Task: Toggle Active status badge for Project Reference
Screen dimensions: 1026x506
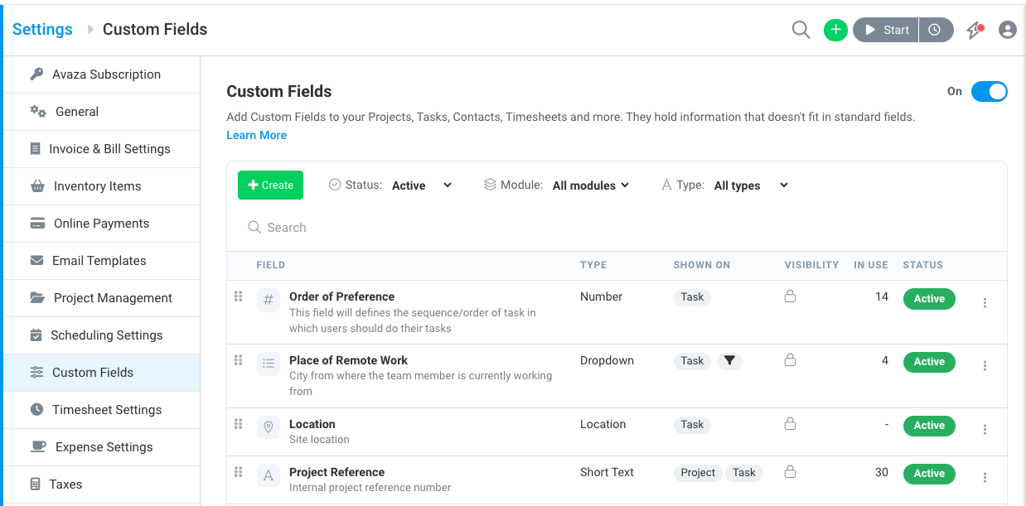Action: (x=929, y=474)
